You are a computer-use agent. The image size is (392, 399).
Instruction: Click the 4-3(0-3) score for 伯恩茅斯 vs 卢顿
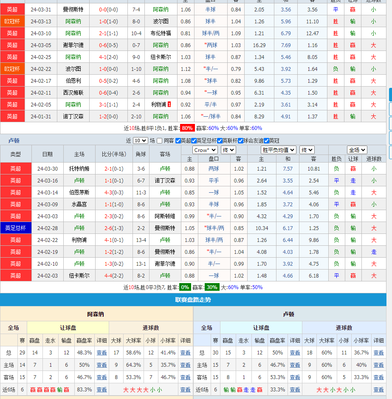tap(114, 192)
